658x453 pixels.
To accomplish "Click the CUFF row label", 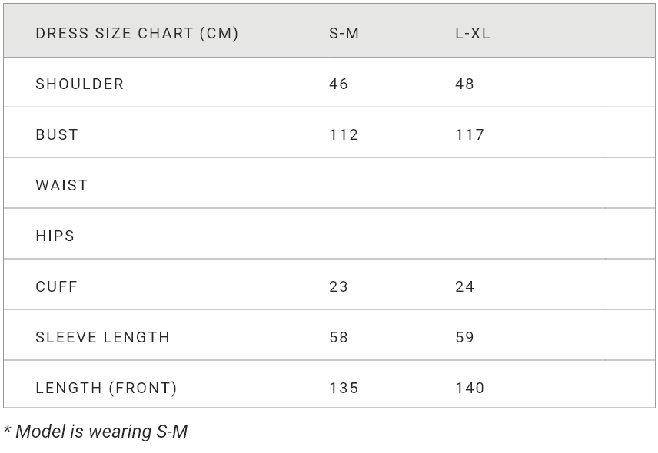I will 57,286.
